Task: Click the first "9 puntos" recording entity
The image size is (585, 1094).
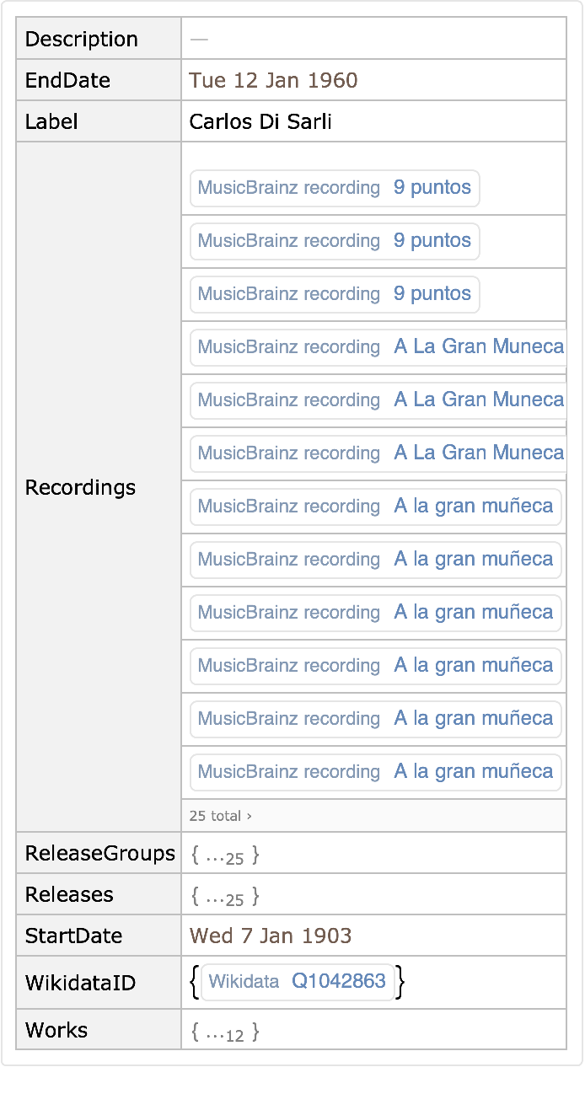Action: (x=335, y=188)
